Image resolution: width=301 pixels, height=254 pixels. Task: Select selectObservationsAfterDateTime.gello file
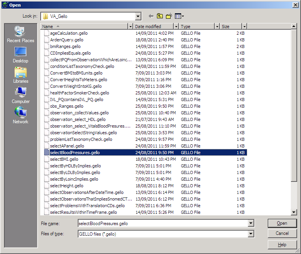87,192
